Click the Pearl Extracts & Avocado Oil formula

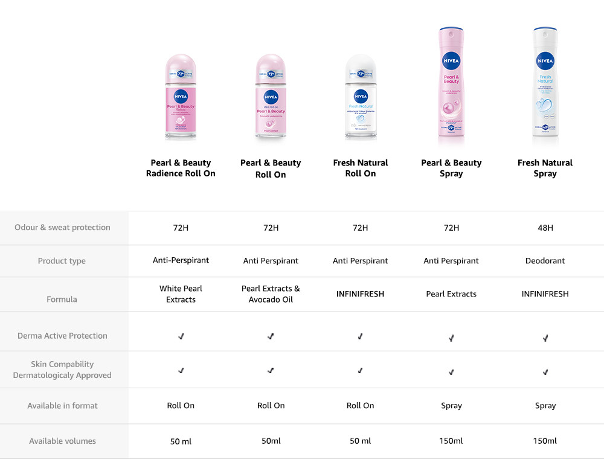271,294
